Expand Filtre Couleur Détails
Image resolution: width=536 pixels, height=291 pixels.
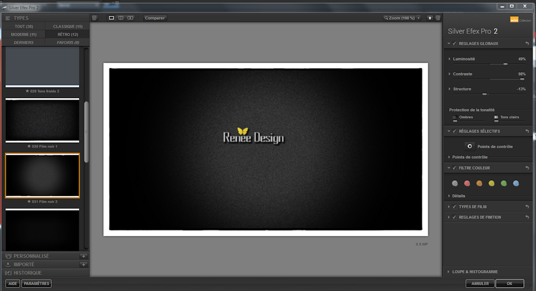(449, 196)
